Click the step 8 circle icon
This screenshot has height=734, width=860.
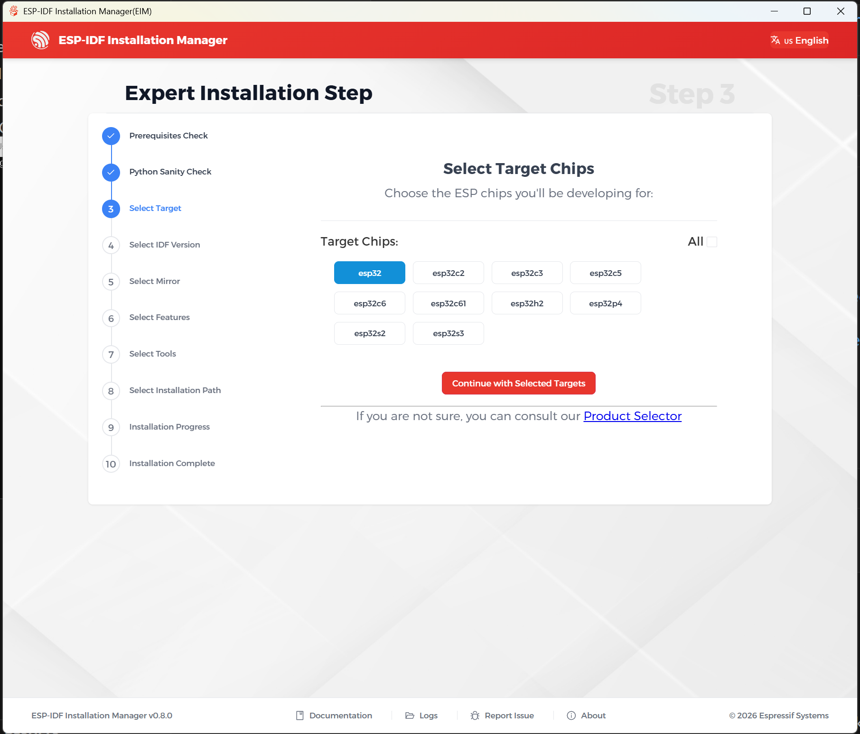coord(111,391)
